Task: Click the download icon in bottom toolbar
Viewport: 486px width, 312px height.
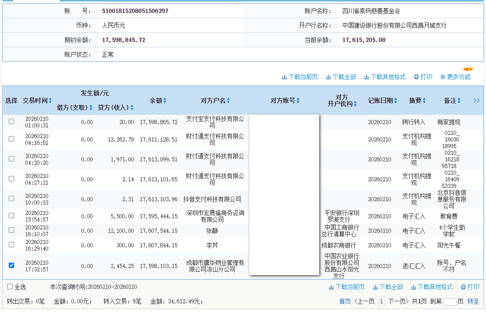Action: tap(331, 288)
